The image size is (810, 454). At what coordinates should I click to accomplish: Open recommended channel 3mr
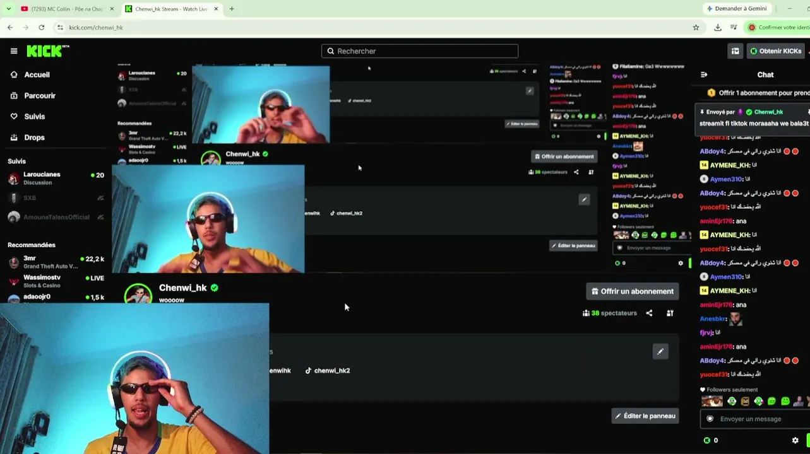(56, 262)
